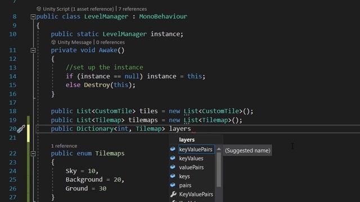
Task: Choose the pairs suggestion
Action: [x=185, y=185]
